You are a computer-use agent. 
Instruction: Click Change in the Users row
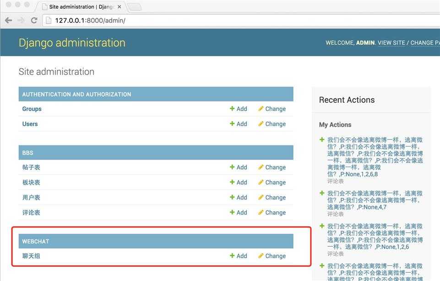275,124
